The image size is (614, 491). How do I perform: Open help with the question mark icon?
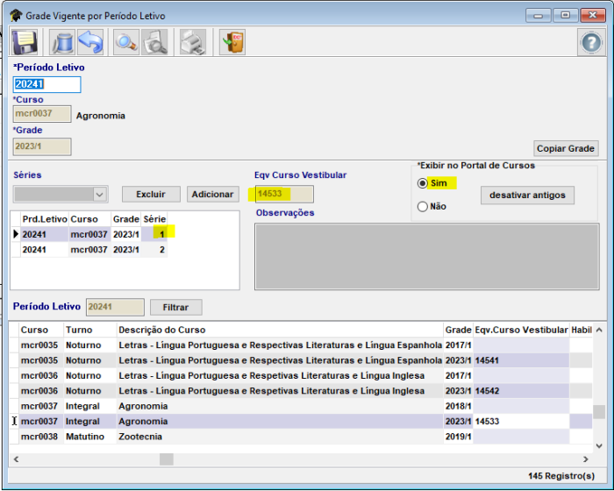tap(590, 42)
